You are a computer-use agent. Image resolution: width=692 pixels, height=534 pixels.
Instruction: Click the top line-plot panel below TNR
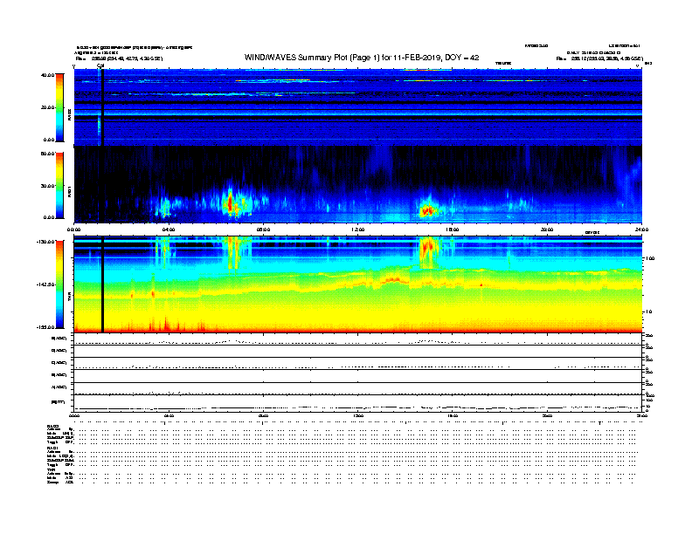357,339
